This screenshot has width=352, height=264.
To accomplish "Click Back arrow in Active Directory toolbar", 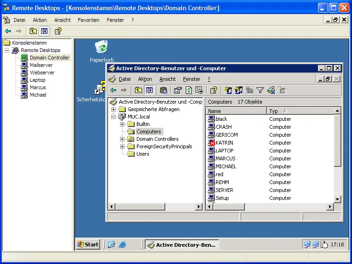I will 113,90.
